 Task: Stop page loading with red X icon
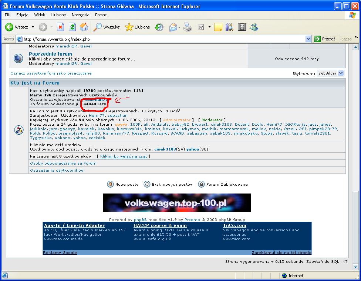pyautogui.click(x=60, y=27)
